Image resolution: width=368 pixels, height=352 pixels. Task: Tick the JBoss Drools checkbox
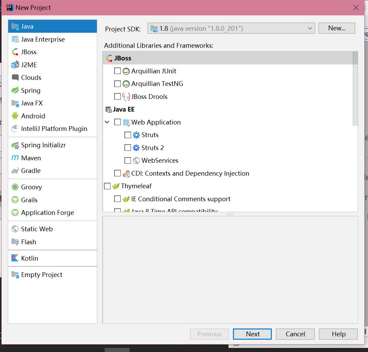(x=117, y=97)
